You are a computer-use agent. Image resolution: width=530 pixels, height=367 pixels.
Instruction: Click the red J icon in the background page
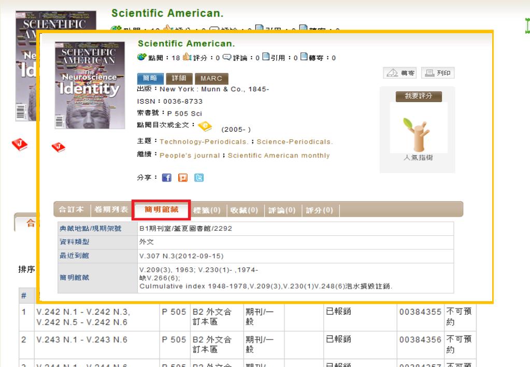tap(20, 145)
